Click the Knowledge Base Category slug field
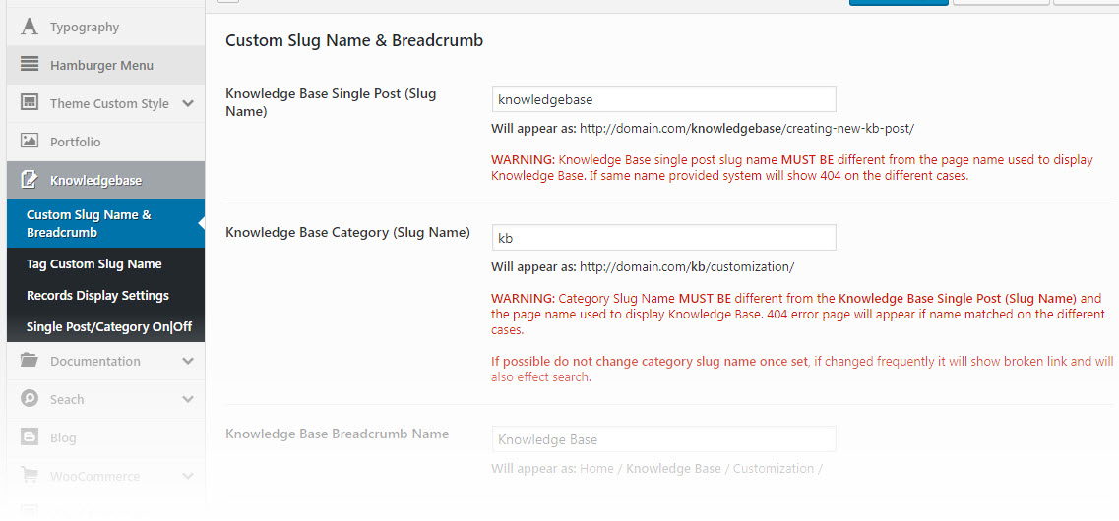 pyautogui.click(x=663, y=238)
